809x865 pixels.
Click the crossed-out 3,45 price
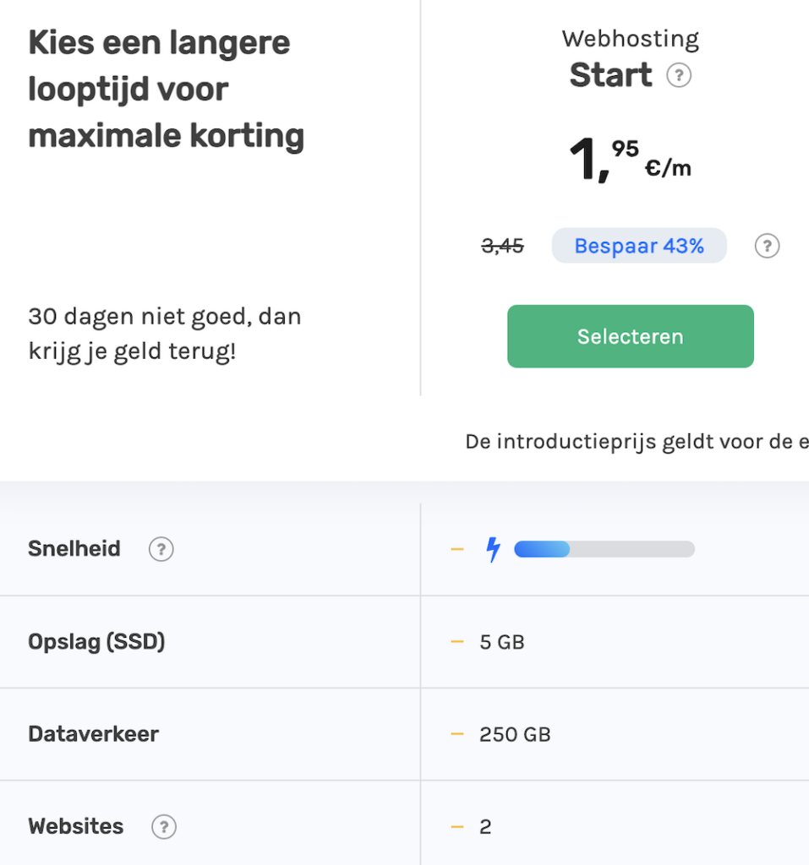coord(502,247)
